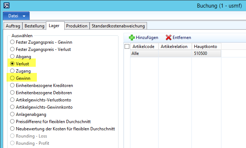Select the Anlagenabgang radio option
246x148 pixels.
(12, 114)
